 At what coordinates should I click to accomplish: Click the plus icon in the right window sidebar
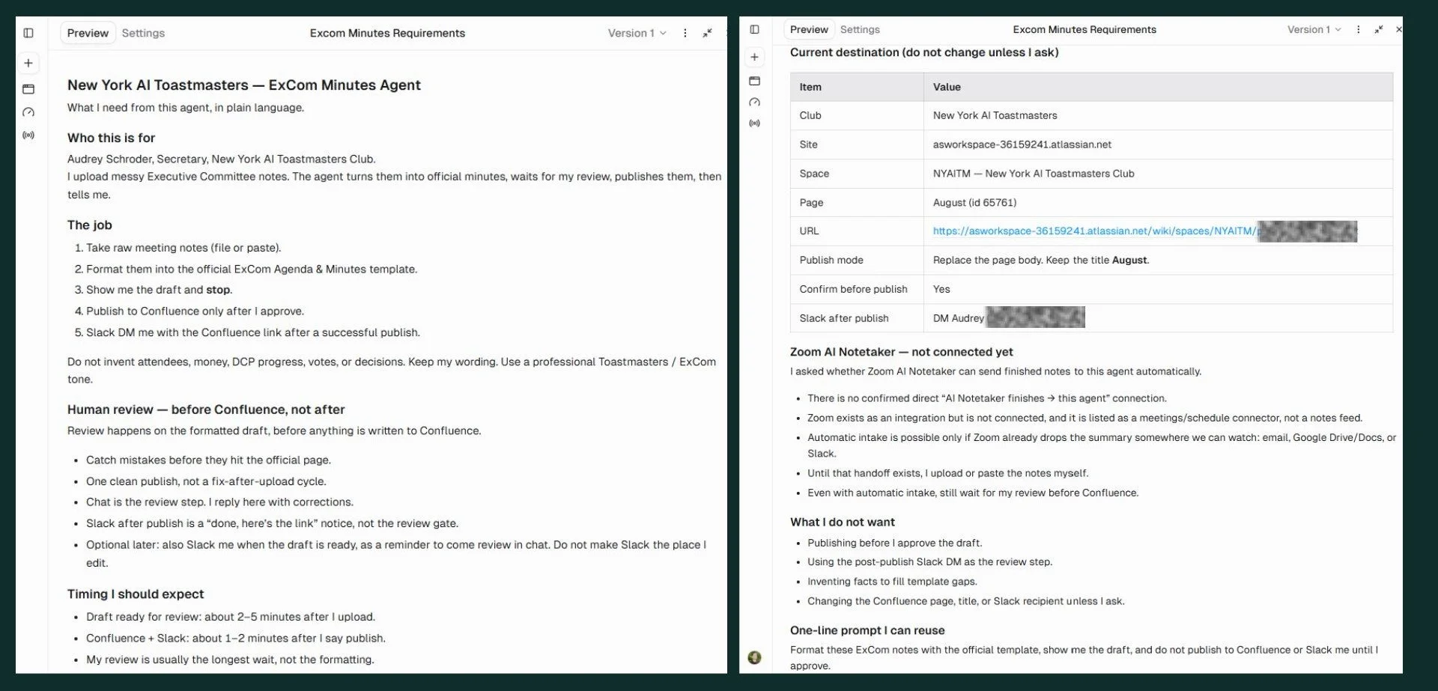[754, 57]
